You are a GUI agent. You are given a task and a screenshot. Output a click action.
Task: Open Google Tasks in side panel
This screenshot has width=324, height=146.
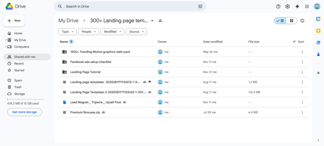(x=318, y=42)
